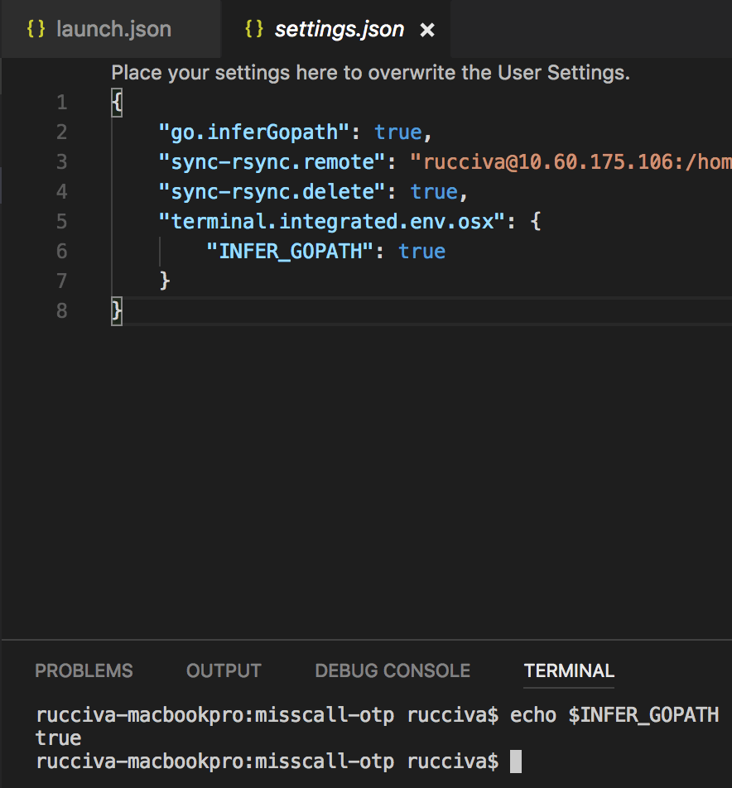Click the terminal prompt cursor block
732x788 pixels.
516,761
